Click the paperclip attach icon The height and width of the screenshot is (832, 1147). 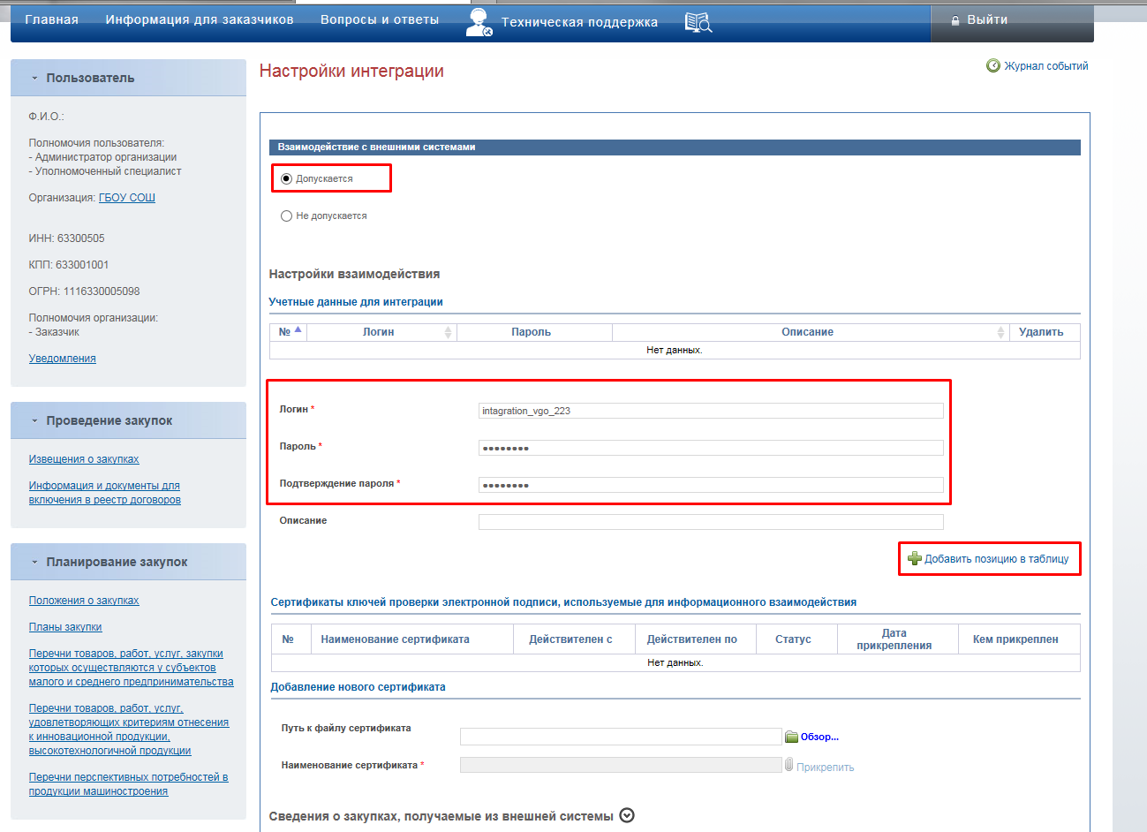789,765
